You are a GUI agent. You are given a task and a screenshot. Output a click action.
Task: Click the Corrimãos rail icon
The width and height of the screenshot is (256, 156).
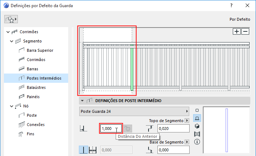21,60
